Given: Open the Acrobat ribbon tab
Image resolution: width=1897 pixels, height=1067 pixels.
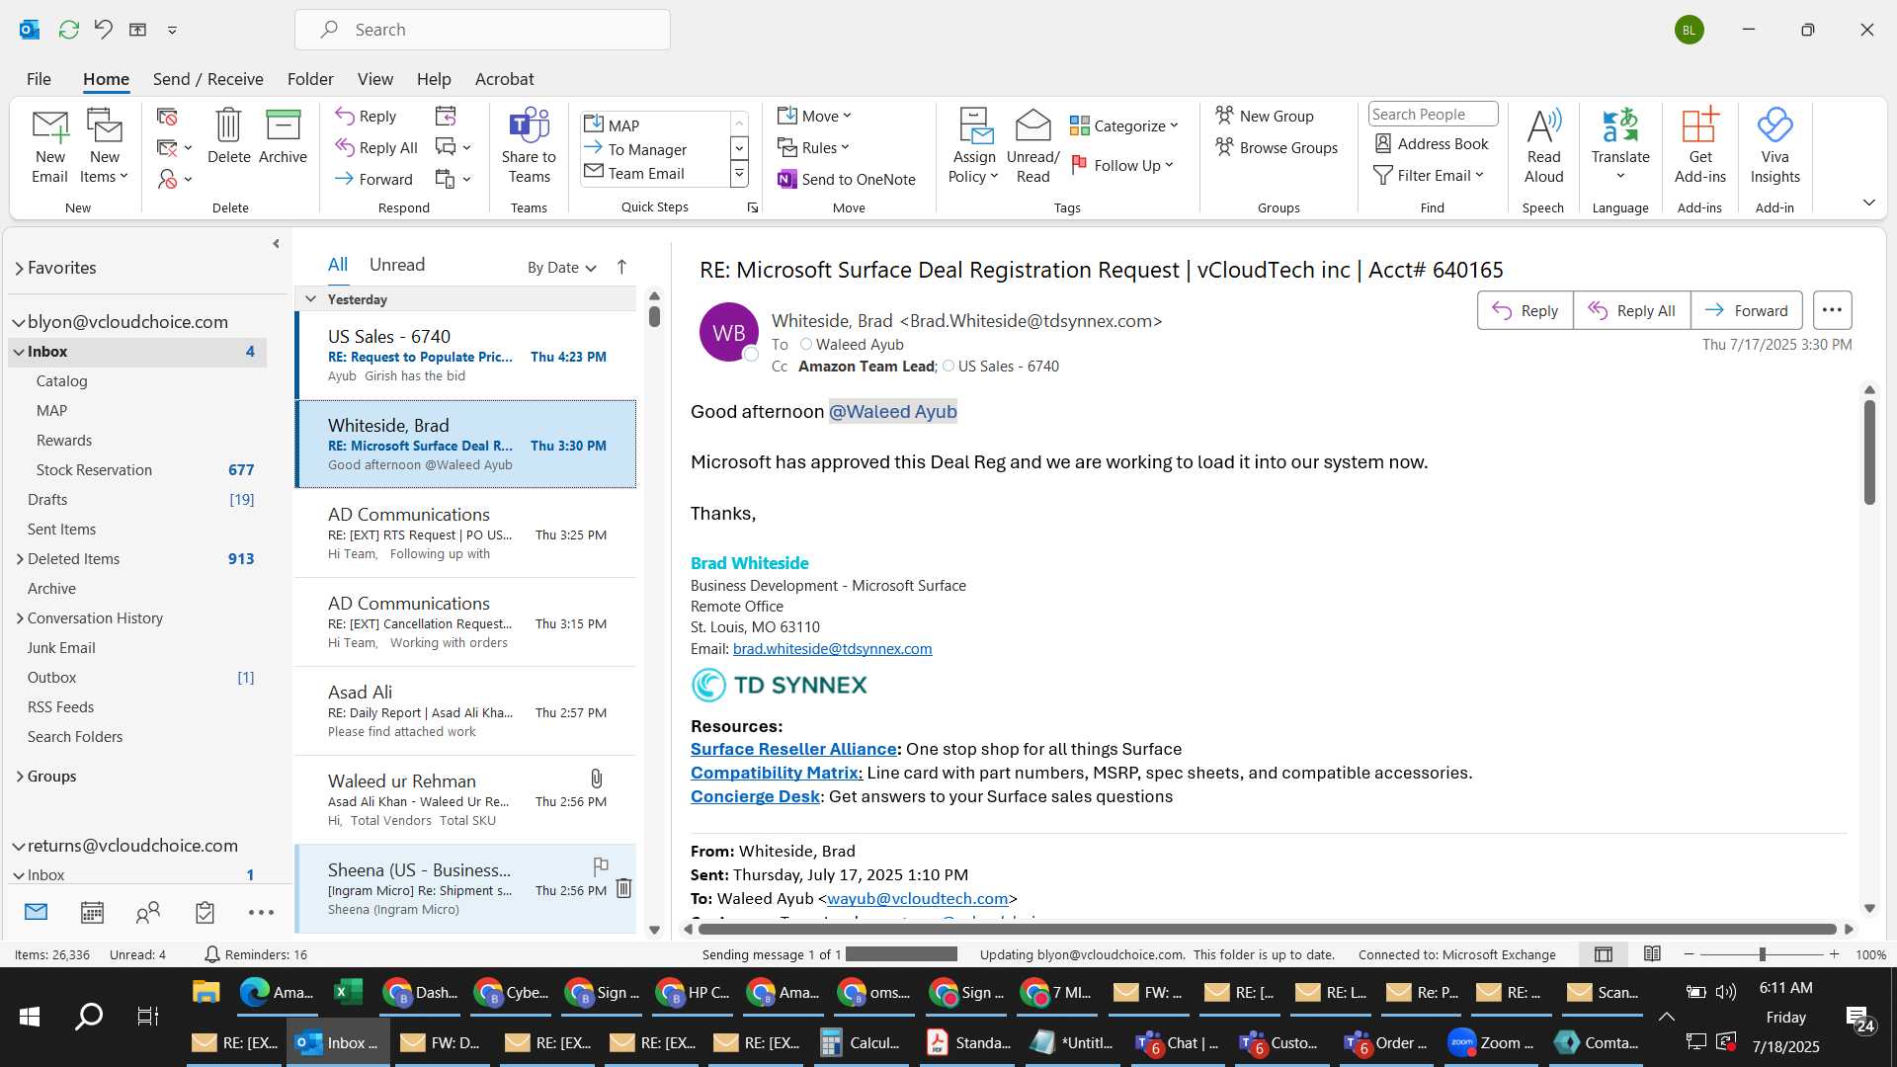Looking at the screenshot, I should click(504, 79).
